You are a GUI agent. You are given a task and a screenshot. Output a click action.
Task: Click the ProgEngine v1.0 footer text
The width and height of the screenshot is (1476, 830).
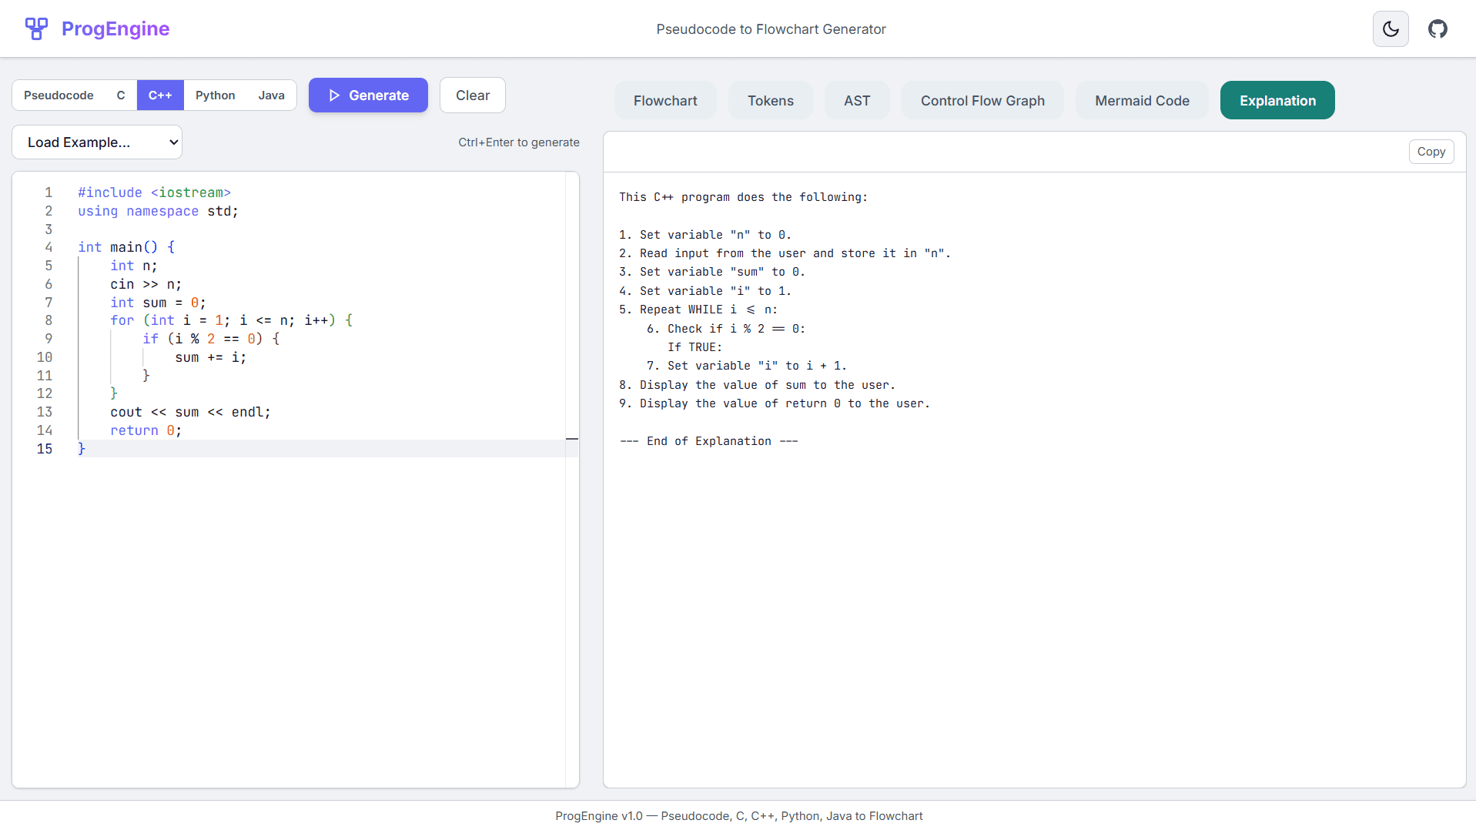click(738, 816)
